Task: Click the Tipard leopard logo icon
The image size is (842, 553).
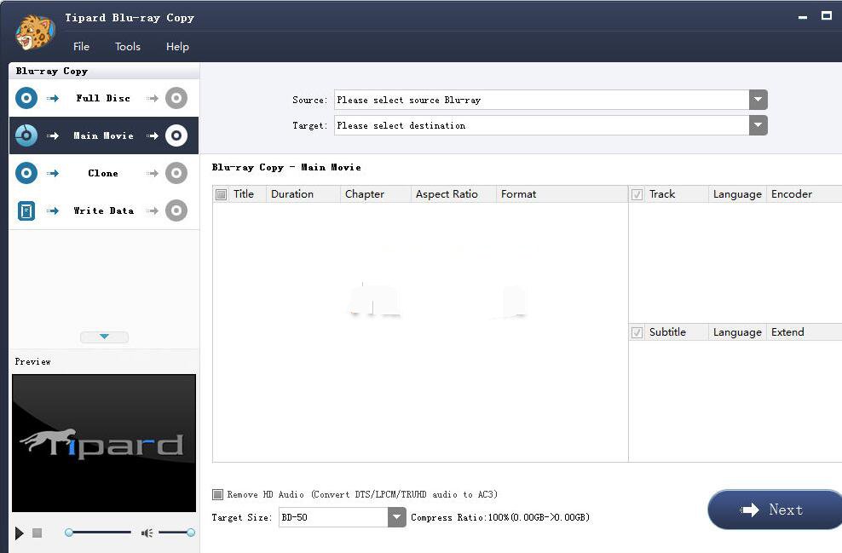Action: 35,32
